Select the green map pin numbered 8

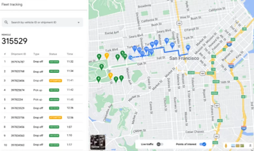pyautogui.click(x=118, y=57)
